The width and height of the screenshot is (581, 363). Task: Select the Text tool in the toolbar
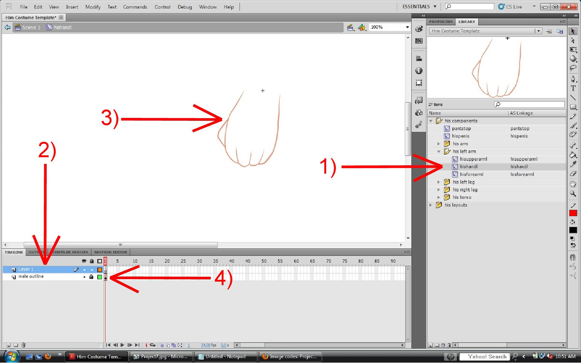click(x=573, y=88)
